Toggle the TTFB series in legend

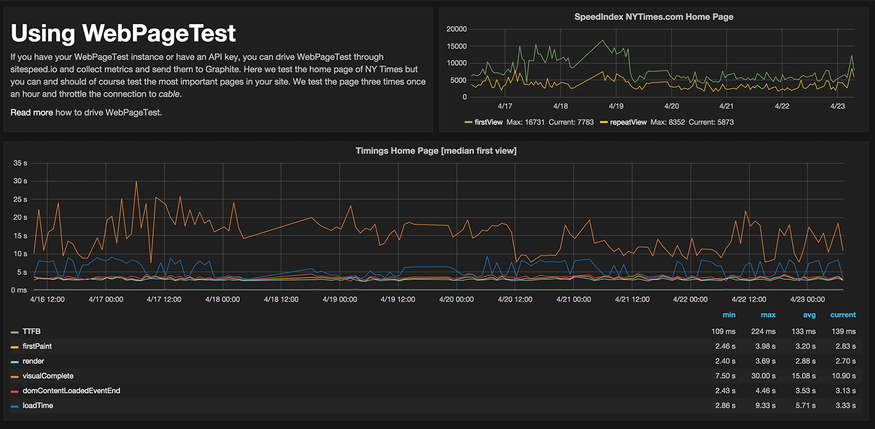[33, 331]
